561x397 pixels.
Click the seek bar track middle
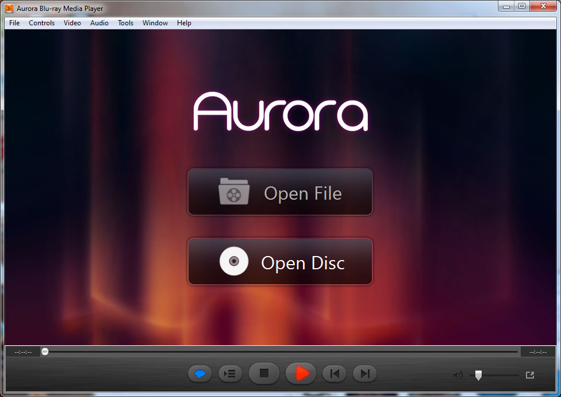click(281, 352)
